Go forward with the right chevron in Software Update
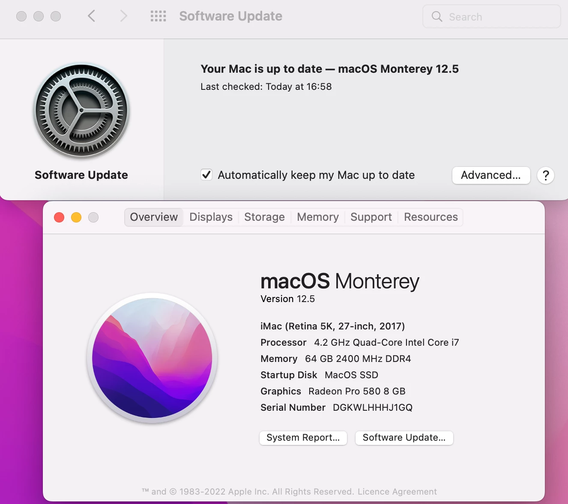 pyautogui.click(x=124, y=16)
